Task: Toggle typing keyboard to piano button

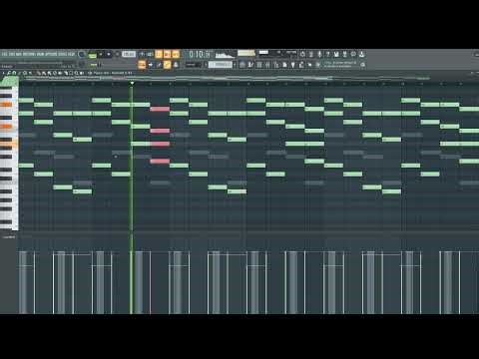Action: [142, 65]
